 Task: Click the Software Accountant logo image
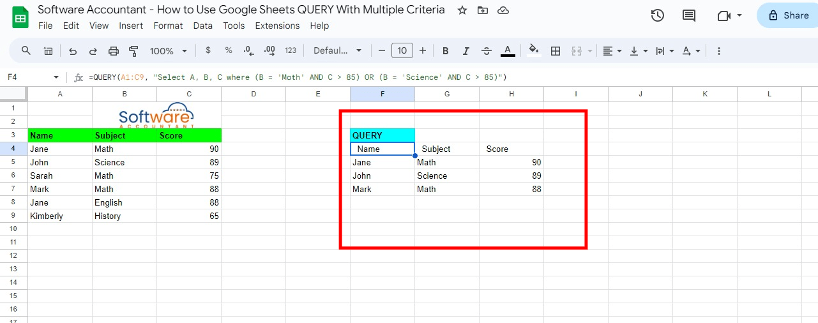click(156, 116)
